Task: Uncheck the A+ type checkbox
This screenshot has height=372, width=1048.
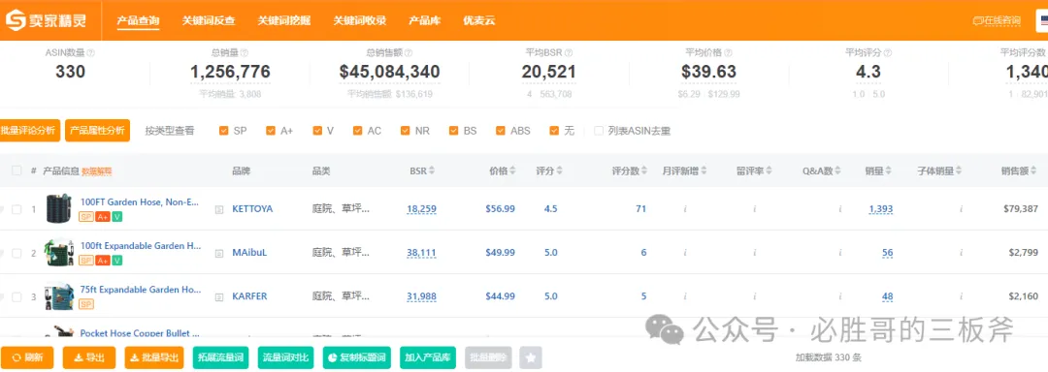Action: pyautogui.click(x=271, y=131)
